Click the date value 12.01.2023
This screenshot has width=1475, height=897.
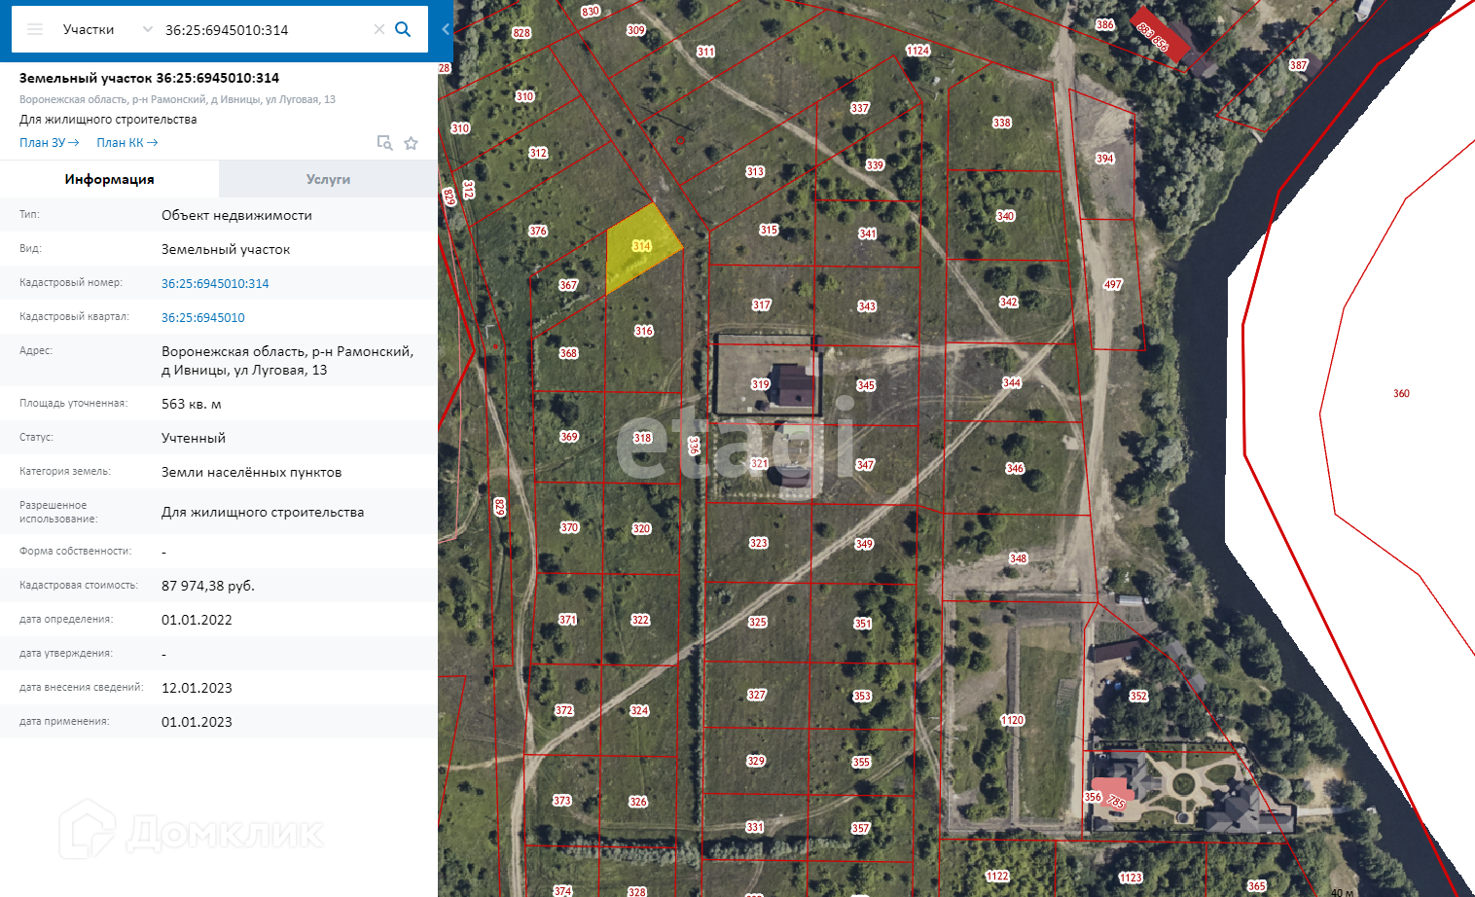197,688
